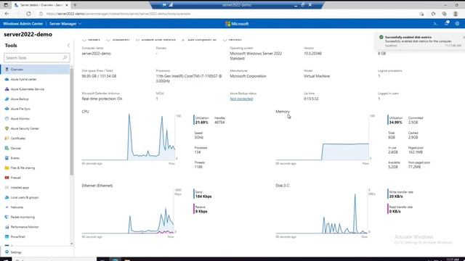The height and width of the screenshot is (261, 465).
Task: Click the memory utilization 34.99% value
Action: [395, 123]
